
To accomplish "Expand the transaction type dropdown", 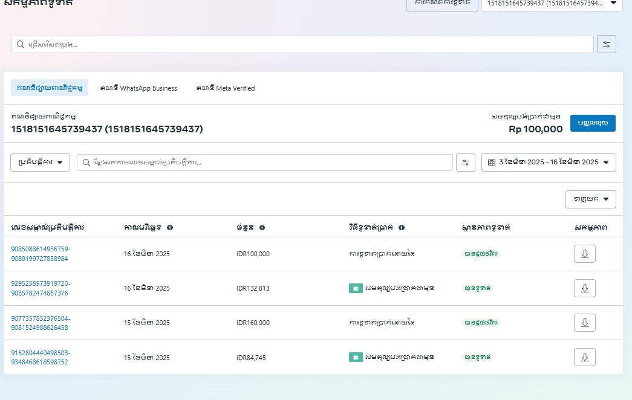I will click(41, 163).
